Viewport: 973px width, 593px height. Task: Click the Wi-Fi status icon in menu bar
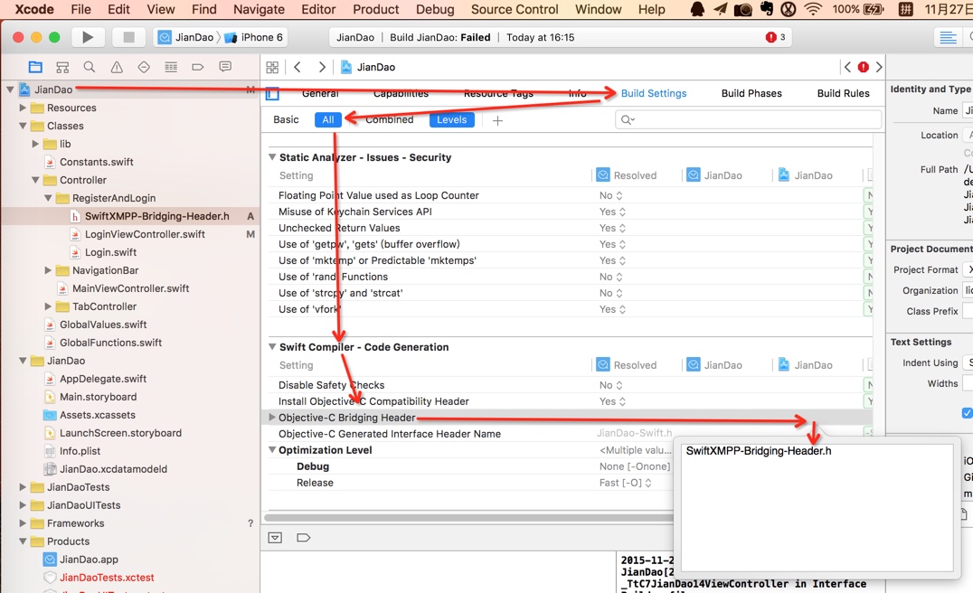point(813,9)
